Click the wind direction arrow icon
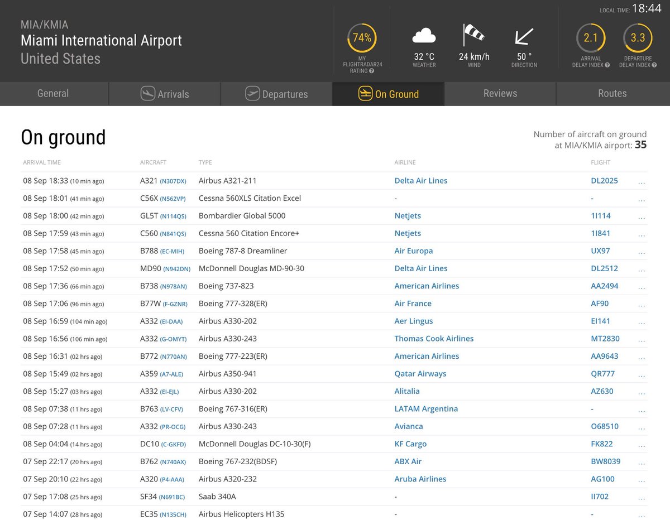This screenshot has width=670, height=520. click(524, 36)
